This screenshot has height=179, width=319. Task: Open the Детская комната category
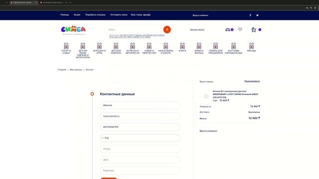(x=116, y=48)
